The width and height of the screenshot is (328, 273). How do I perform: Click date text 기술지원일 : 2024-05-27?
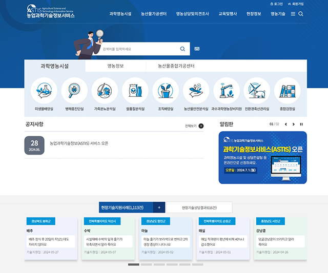coord(43,252)
